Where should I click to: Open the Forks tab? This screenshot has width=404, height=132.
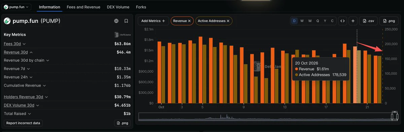pos(141,7)
